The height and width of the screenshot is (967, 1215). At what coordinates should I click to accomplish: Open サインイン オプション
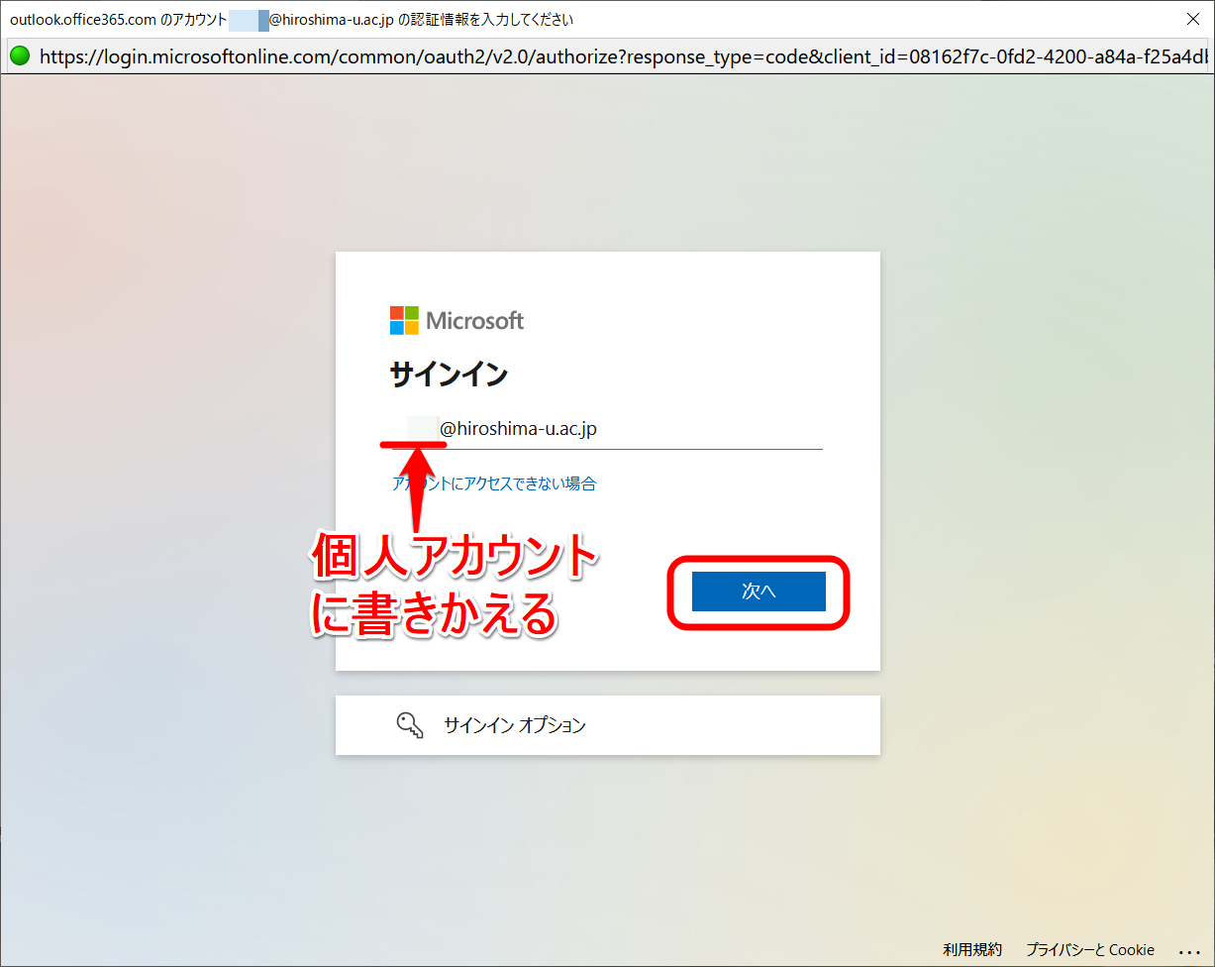(514, 725)
